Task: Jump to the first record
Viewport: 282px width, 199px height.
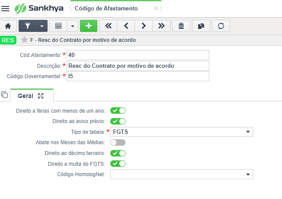Action: [x=108, y=26]
